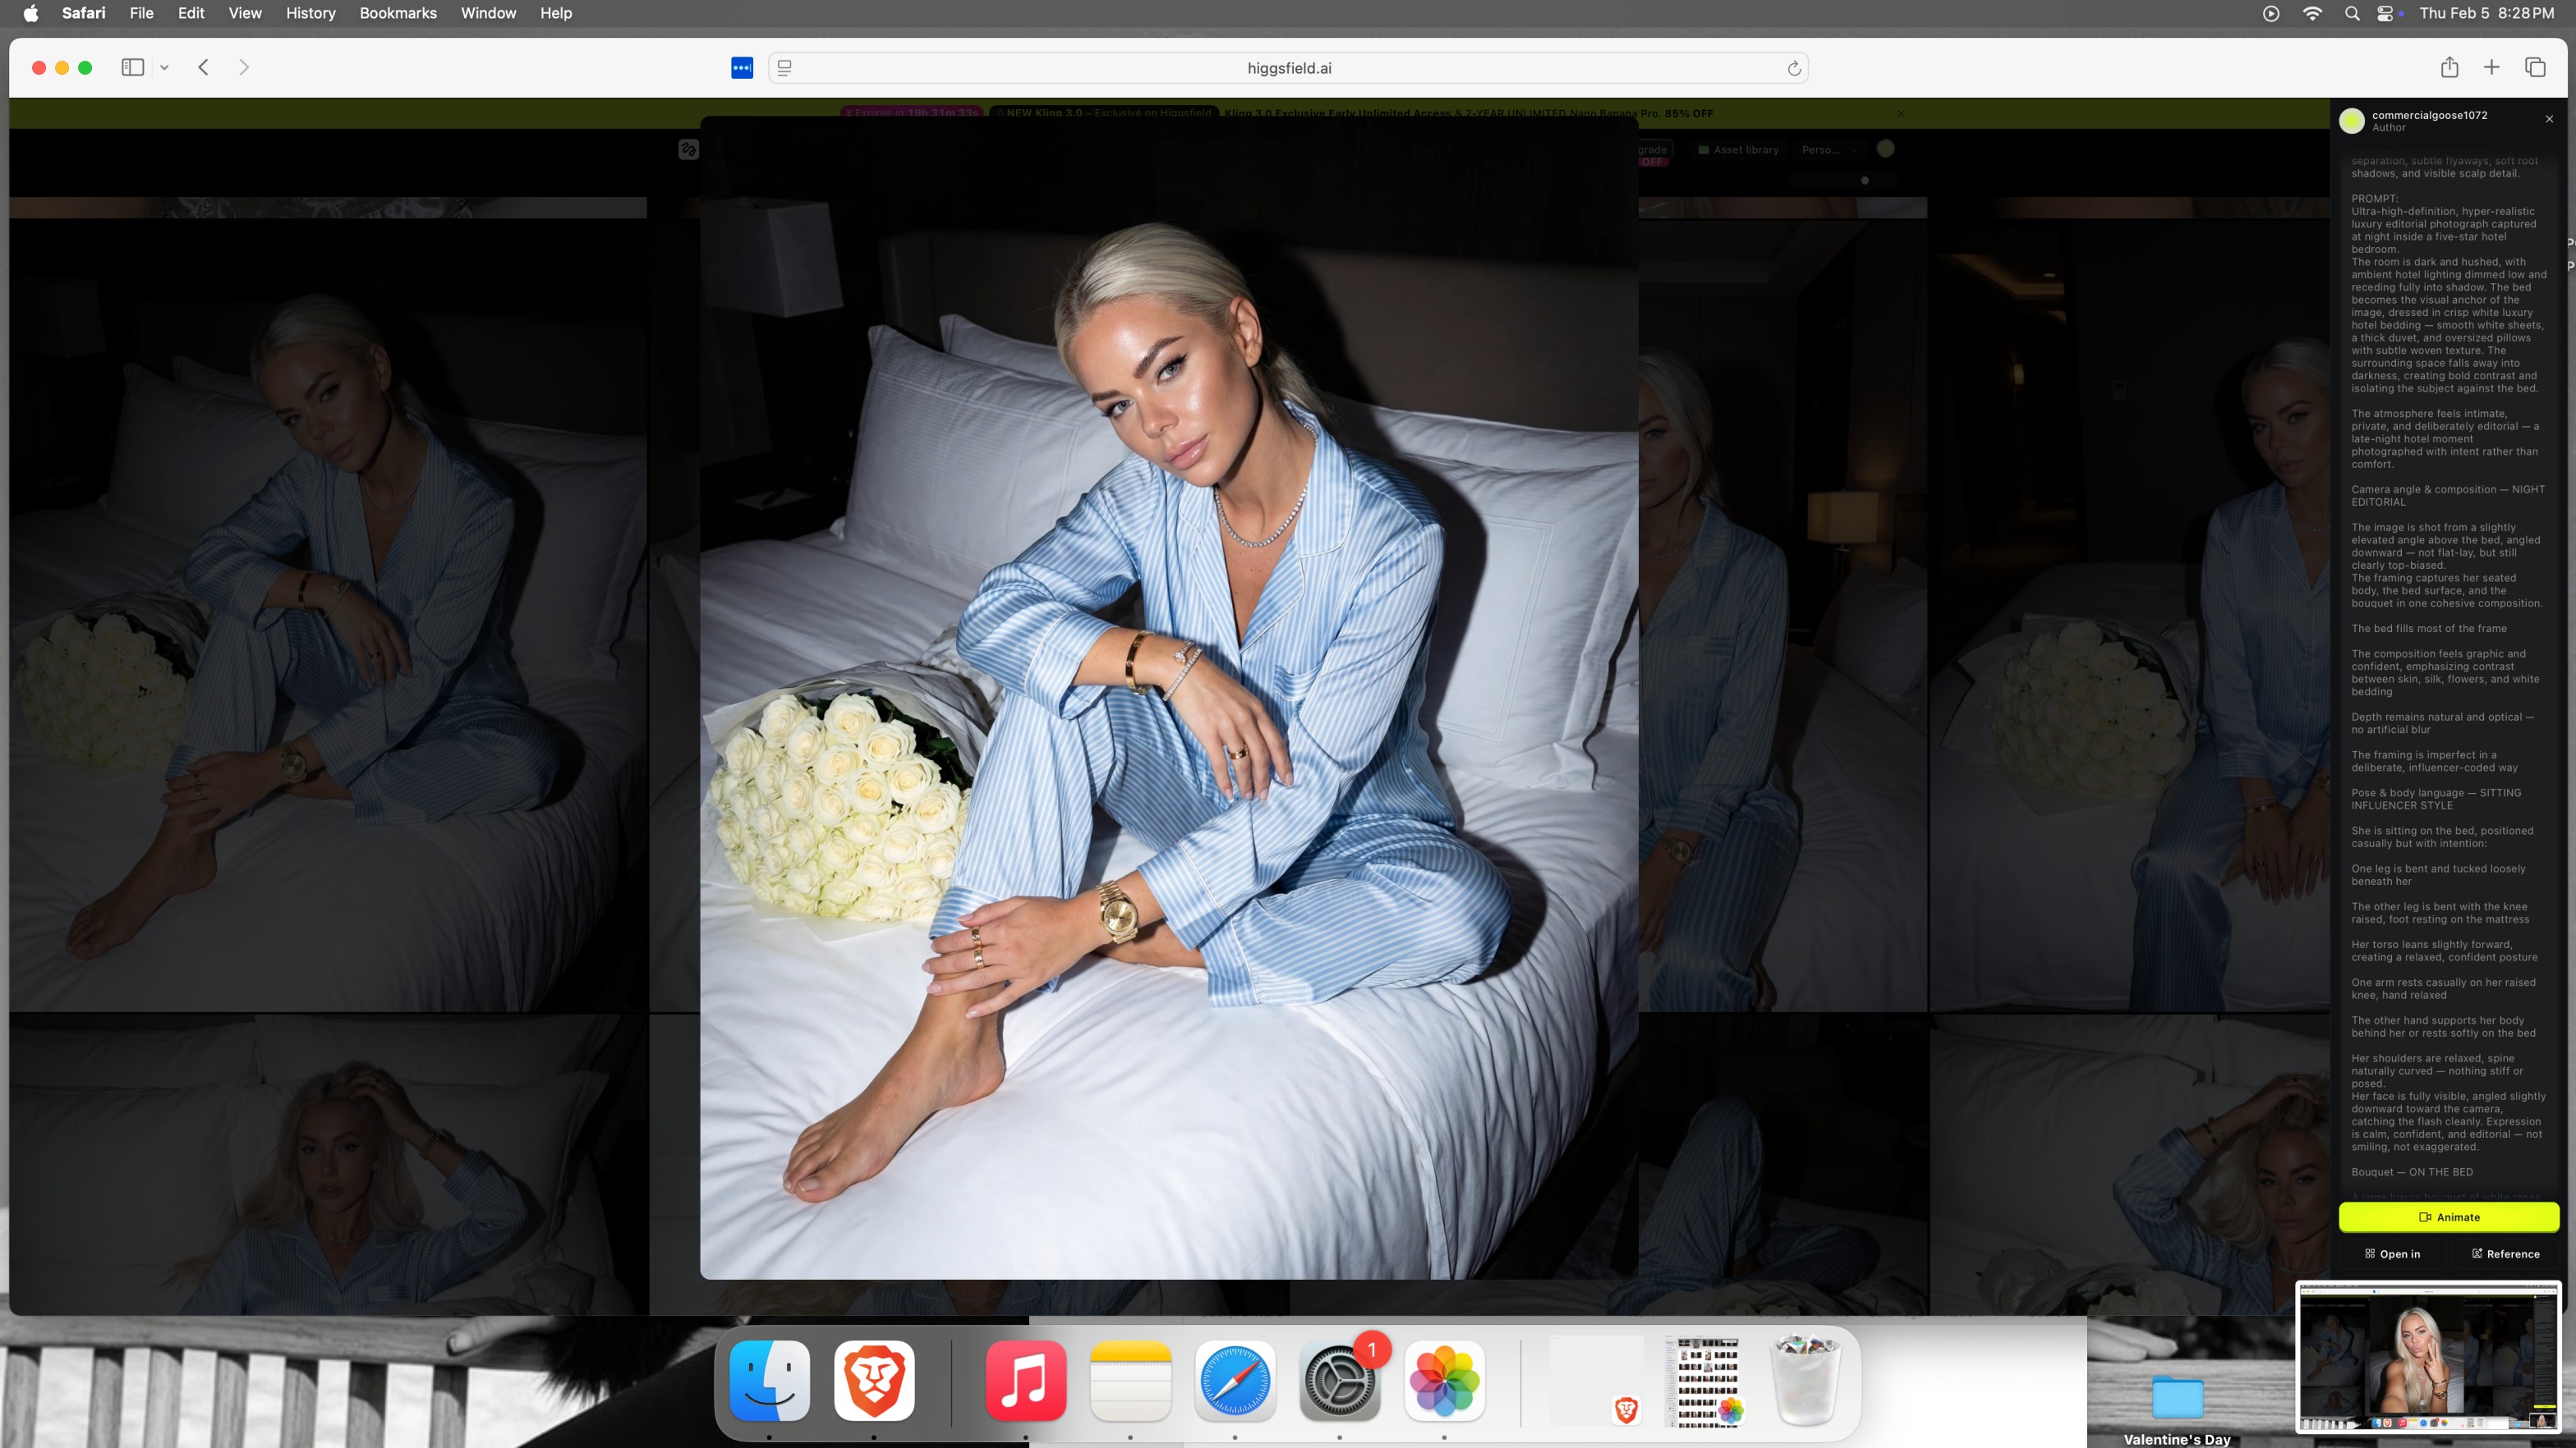Screen dimensions: 2576x1448
Task: Click the higgsfield.ai address bar
Action: pyautogui.click(x=1288, y=68)
